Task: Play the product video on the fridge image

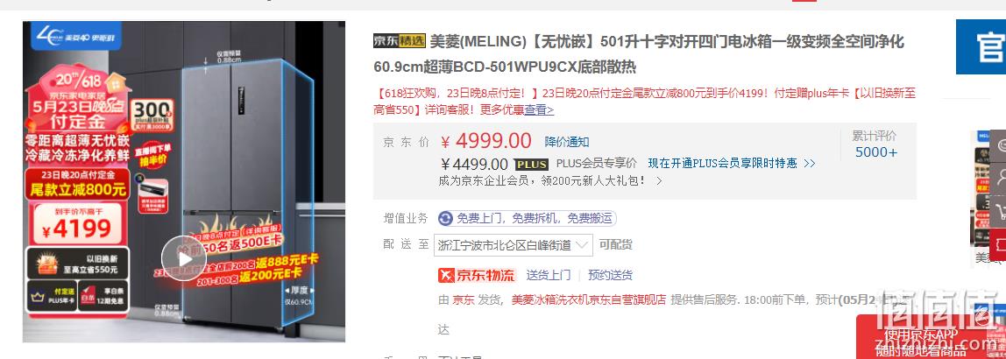Action: pos(184,258)
